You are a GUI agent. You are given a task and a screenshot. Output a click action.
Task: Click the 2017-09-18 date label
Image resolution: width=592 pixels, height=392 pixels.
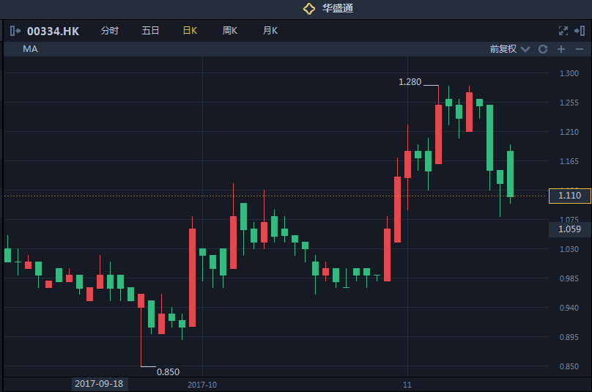tap(99, 384)
